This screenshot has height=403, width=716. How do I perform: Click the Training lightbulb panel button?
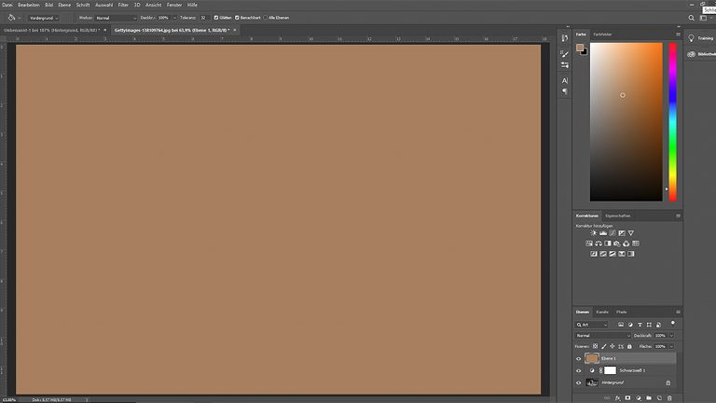692,38
